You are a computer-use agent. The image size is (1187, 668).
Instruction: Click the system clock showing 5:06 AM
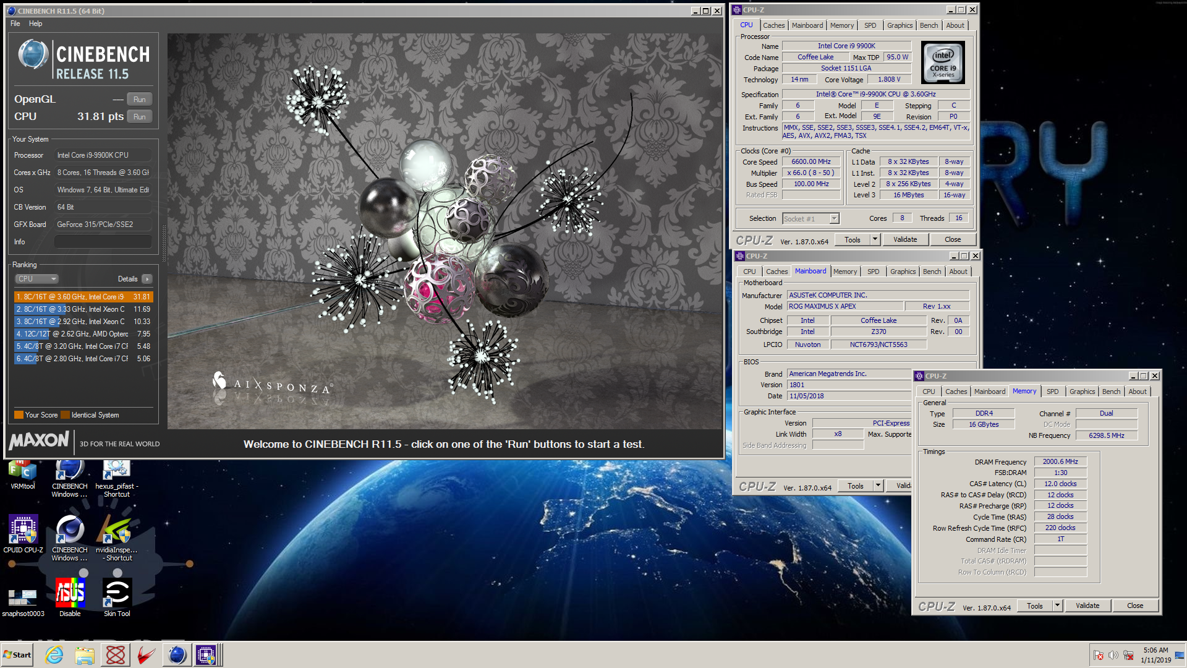(x=1155, y=655)
